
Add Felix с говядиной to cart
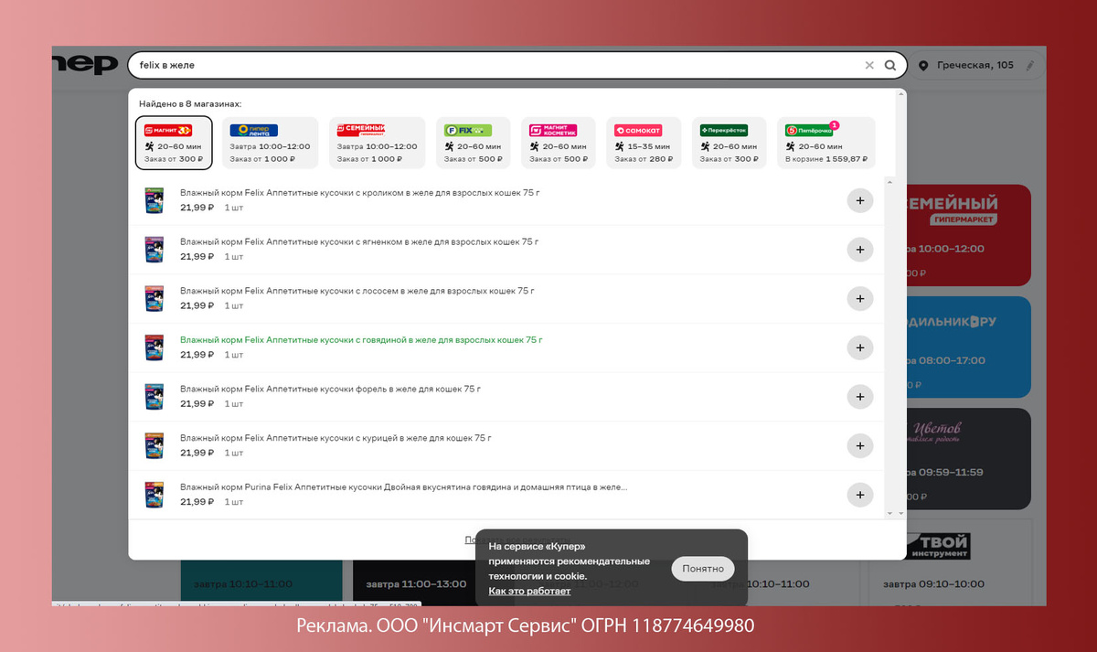[859, 347]
